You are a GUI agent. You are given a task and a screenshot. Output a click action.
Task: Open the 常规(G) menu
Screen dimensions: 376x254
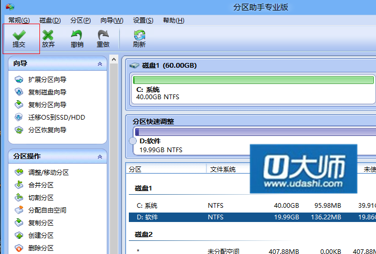coord(19,20)
